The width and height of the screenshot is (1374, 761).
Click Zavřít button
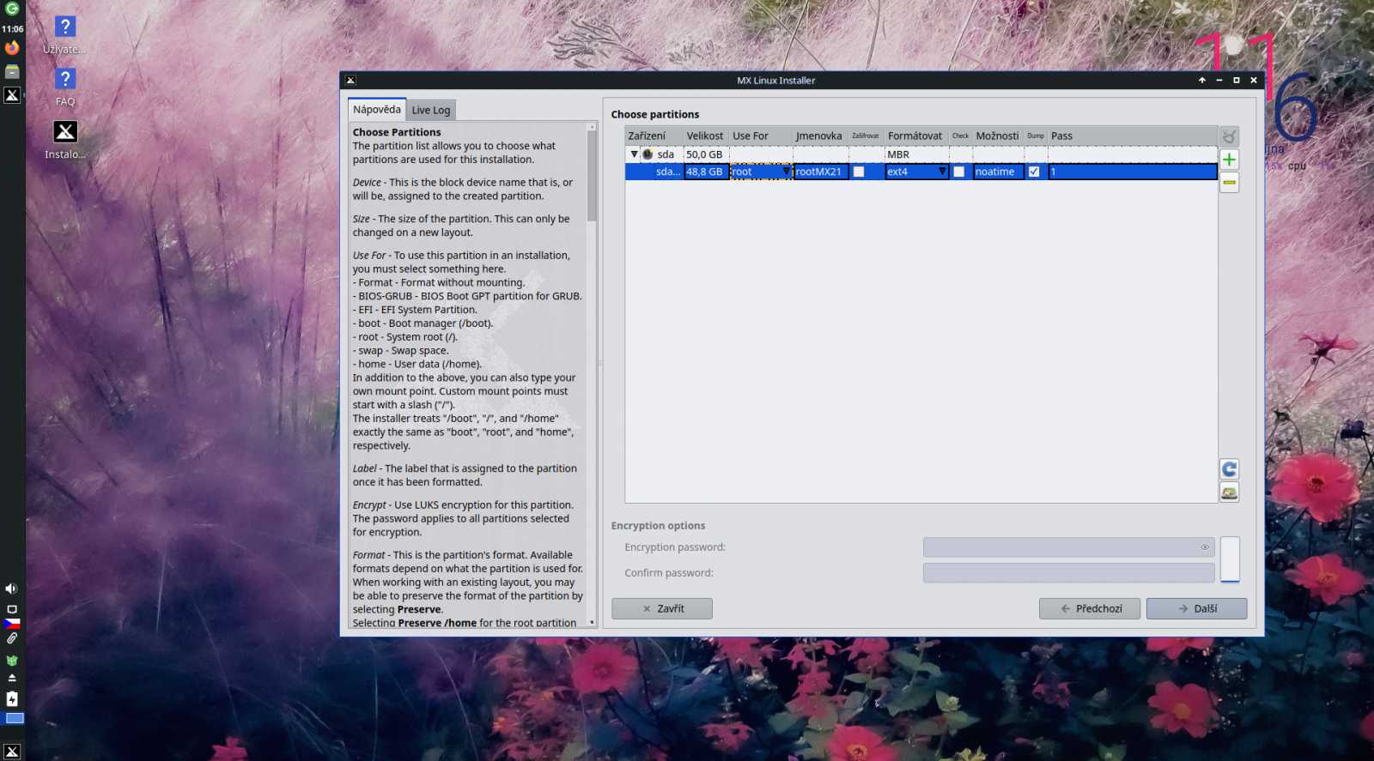click(x=662, y=608)
